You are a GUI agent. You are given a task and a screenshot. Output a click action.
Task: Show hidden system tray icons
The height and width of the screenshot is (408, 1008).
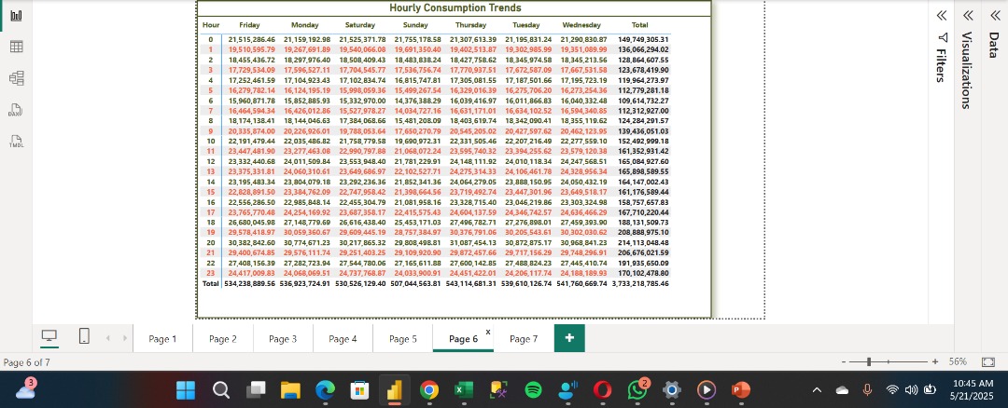pyautogui.click(x=817, y=390)
